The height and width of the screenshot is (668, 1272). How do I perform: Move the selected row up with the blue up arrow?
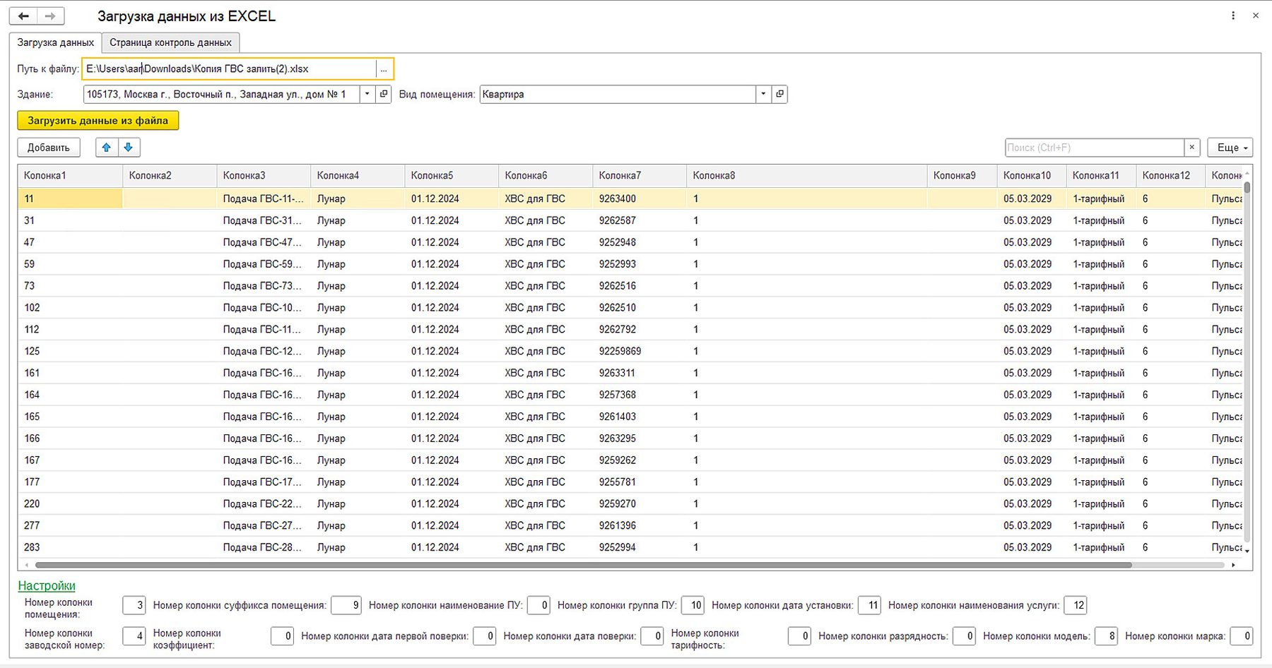point(107,148)
